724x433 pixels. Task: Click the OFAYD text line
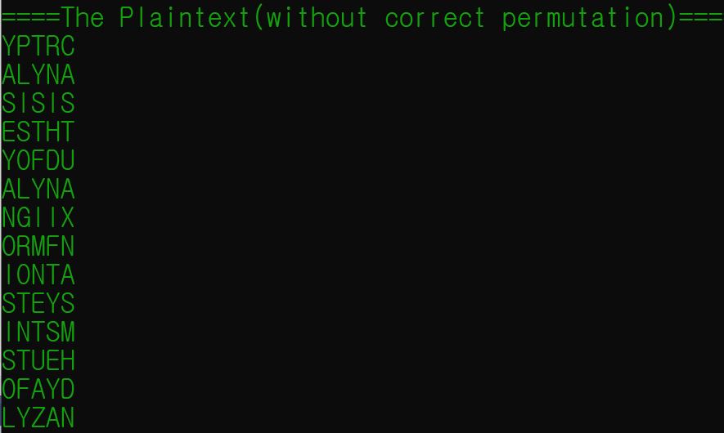(38, 389)
